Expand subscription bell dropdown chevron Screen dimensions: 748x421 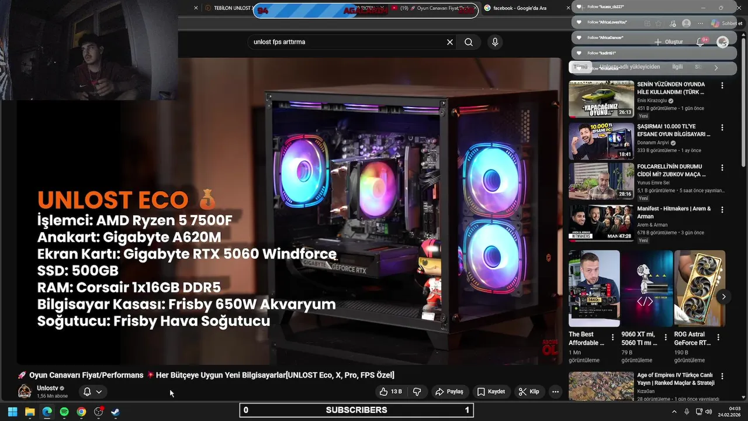point(99,392)
